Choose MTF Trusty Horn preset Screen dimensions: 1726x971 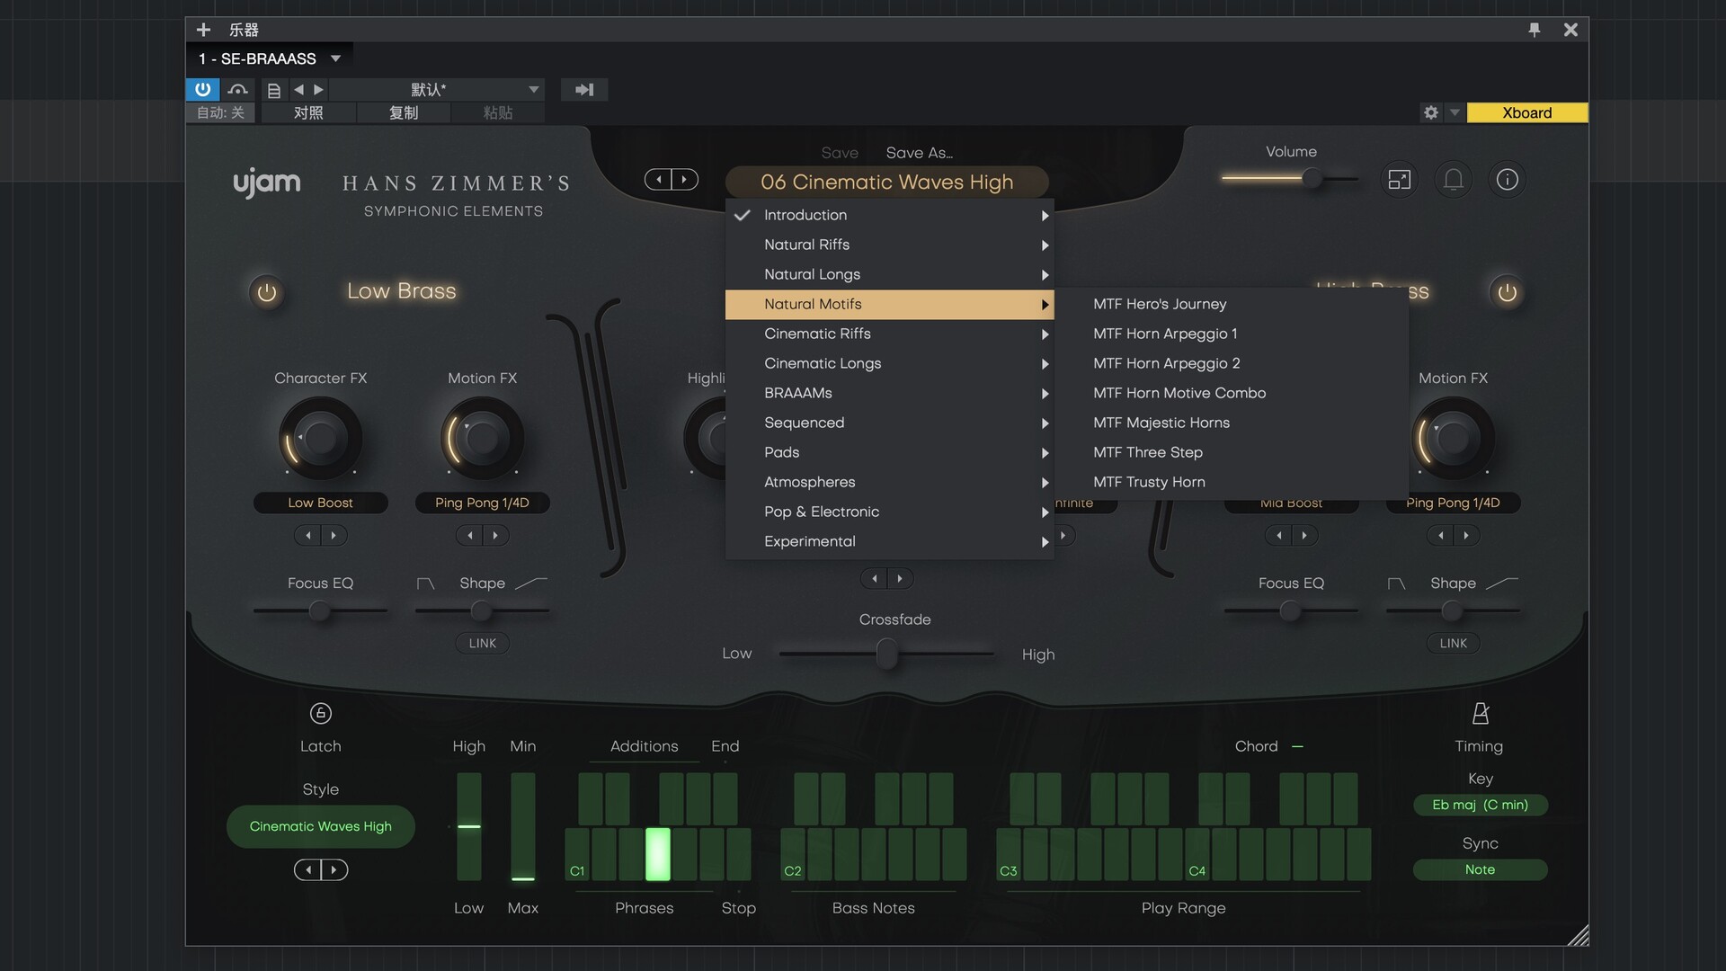coord(1231,482)
